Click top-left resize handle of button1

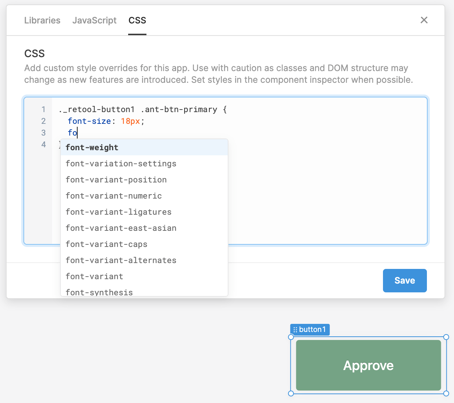(x=291, y=337)
